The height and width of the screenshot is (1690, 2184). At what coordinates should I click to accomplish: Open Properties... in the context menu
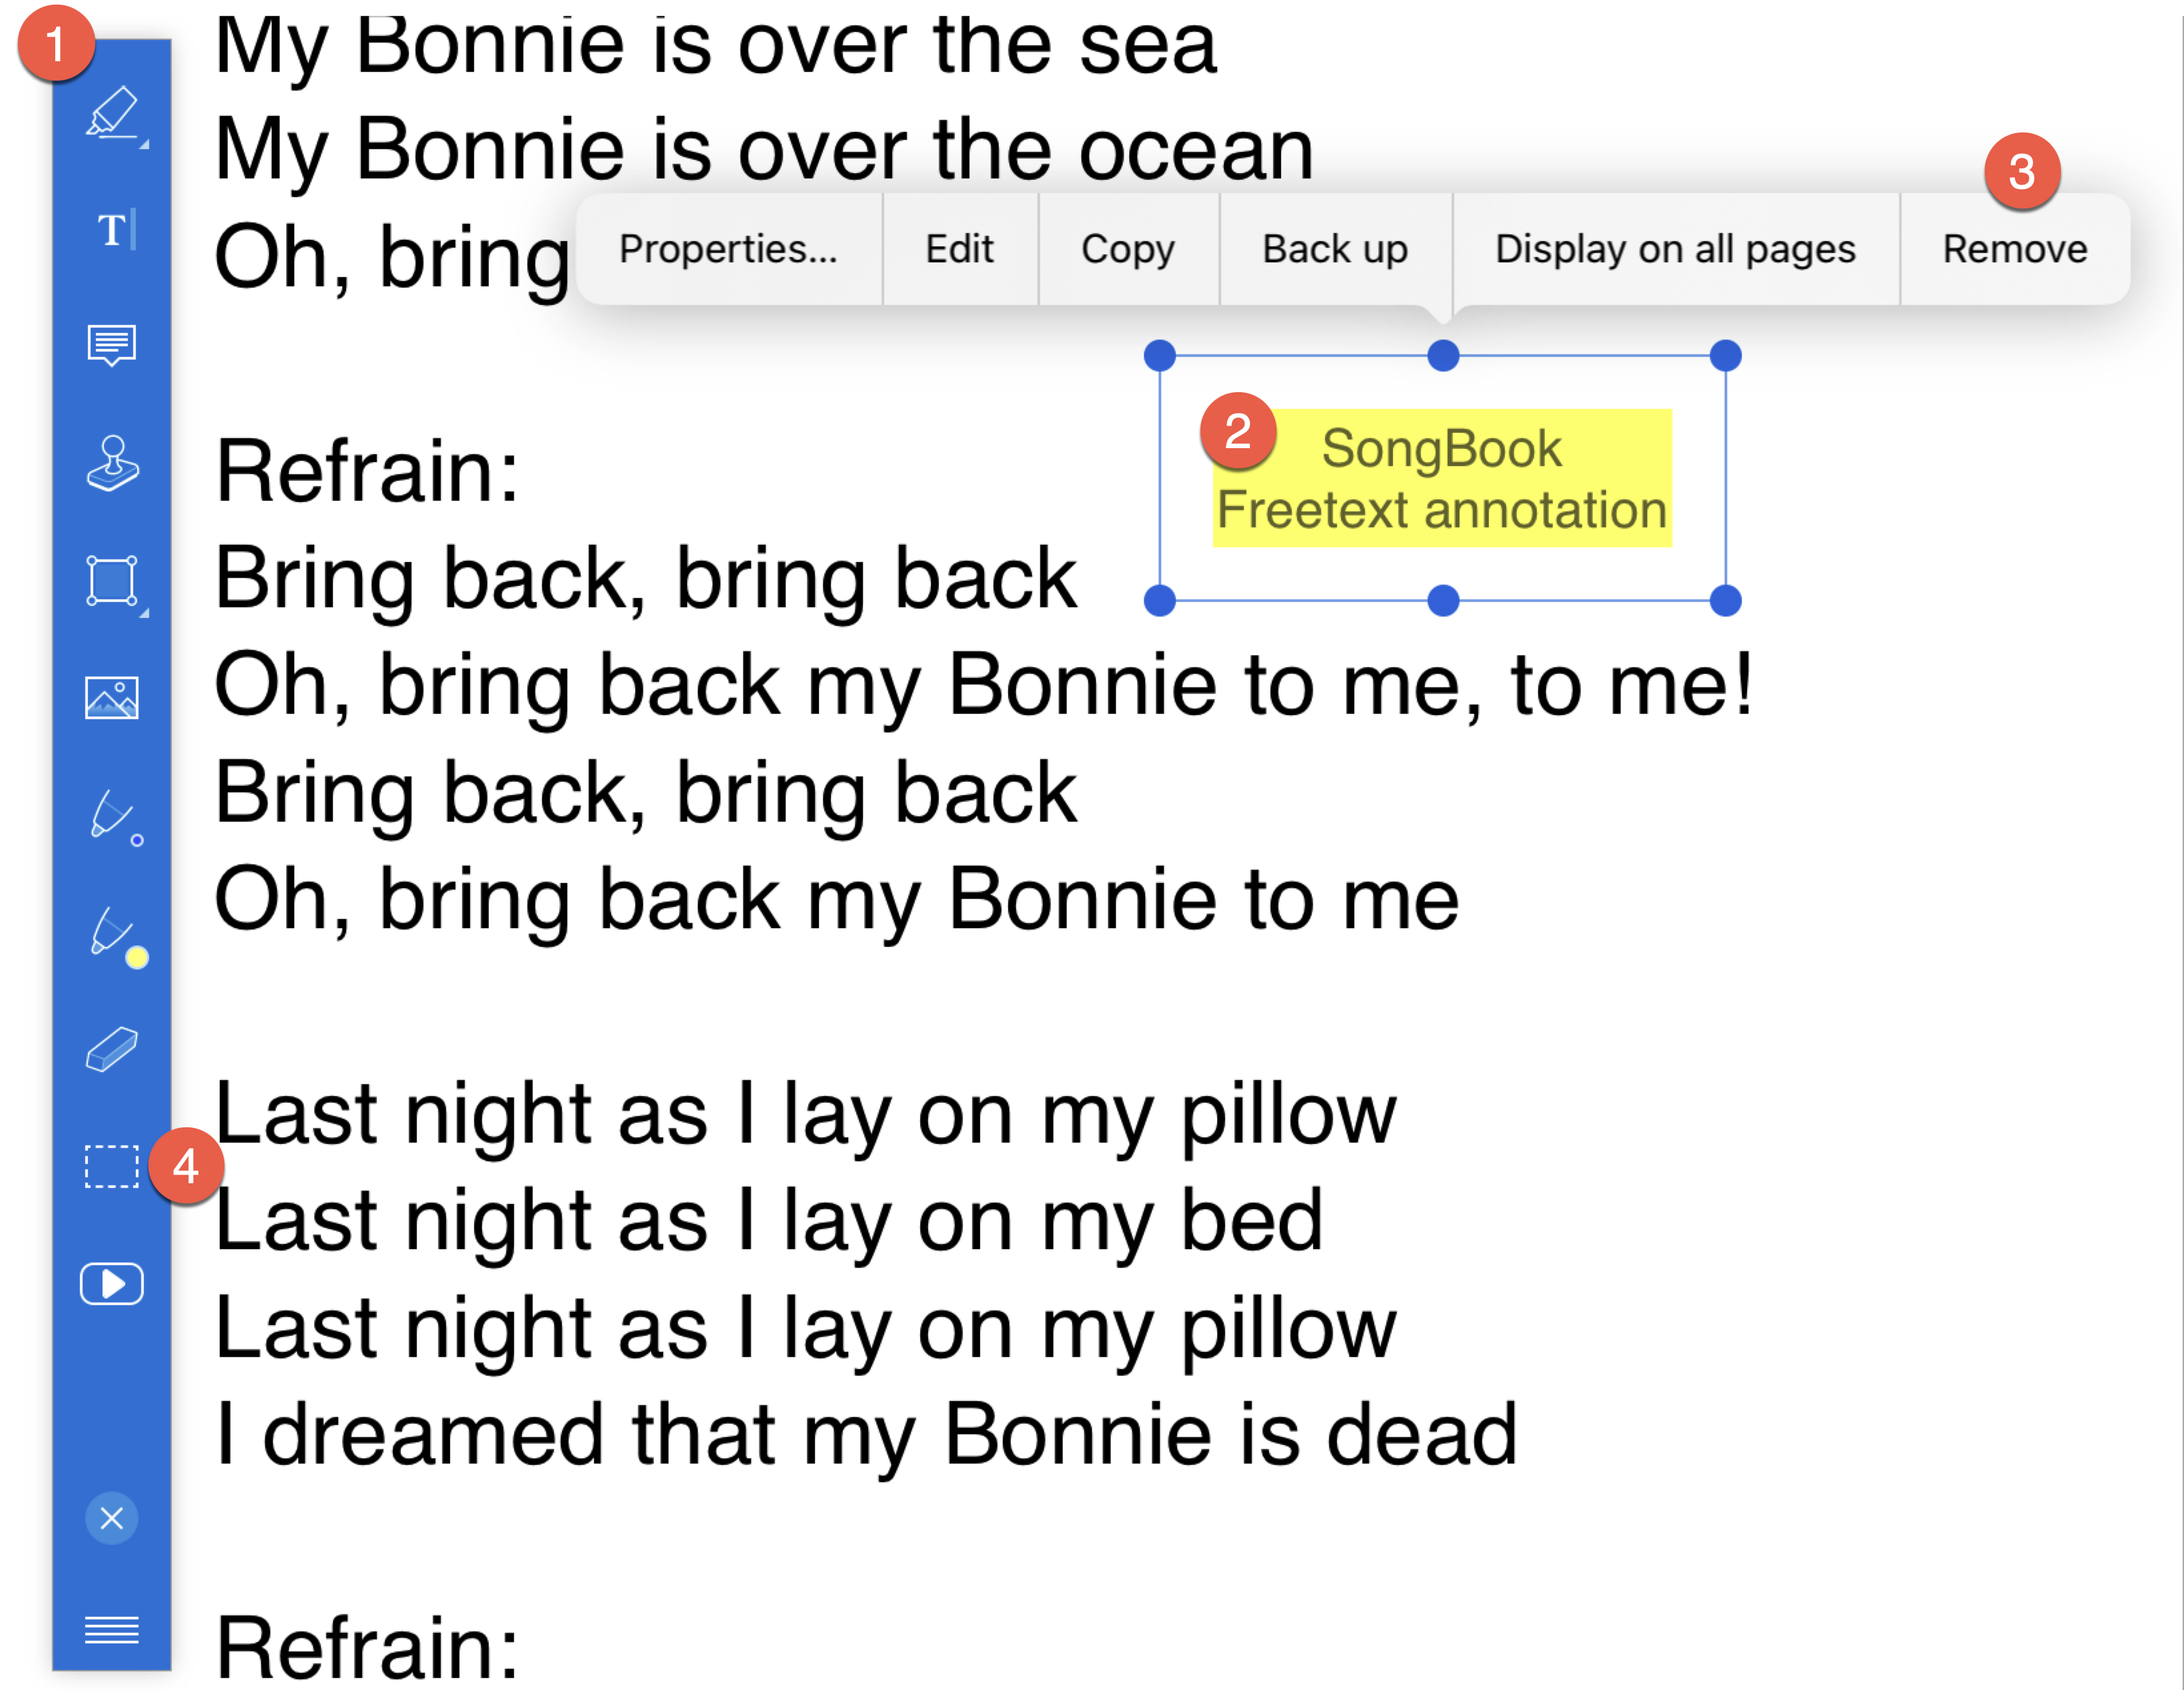pyautogui.click(x=728, y=249)
